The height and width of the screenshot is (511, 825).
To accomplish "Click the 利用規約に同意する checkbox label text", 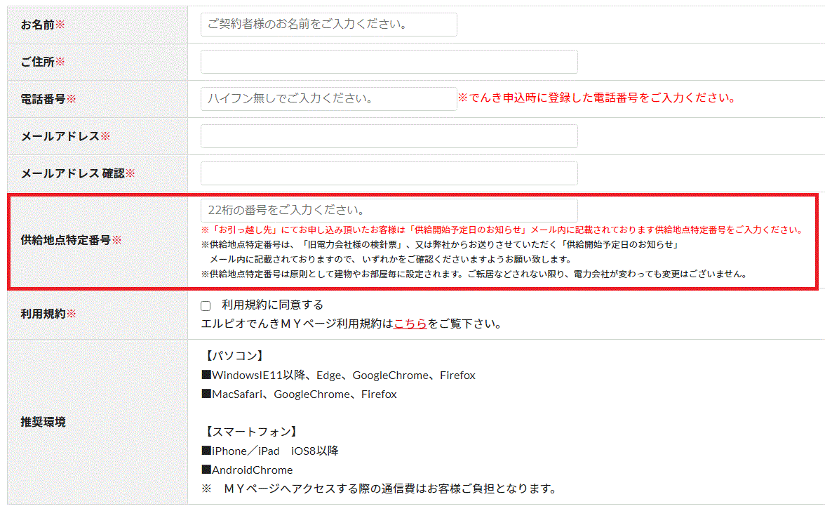I will (x=272, y=305).
